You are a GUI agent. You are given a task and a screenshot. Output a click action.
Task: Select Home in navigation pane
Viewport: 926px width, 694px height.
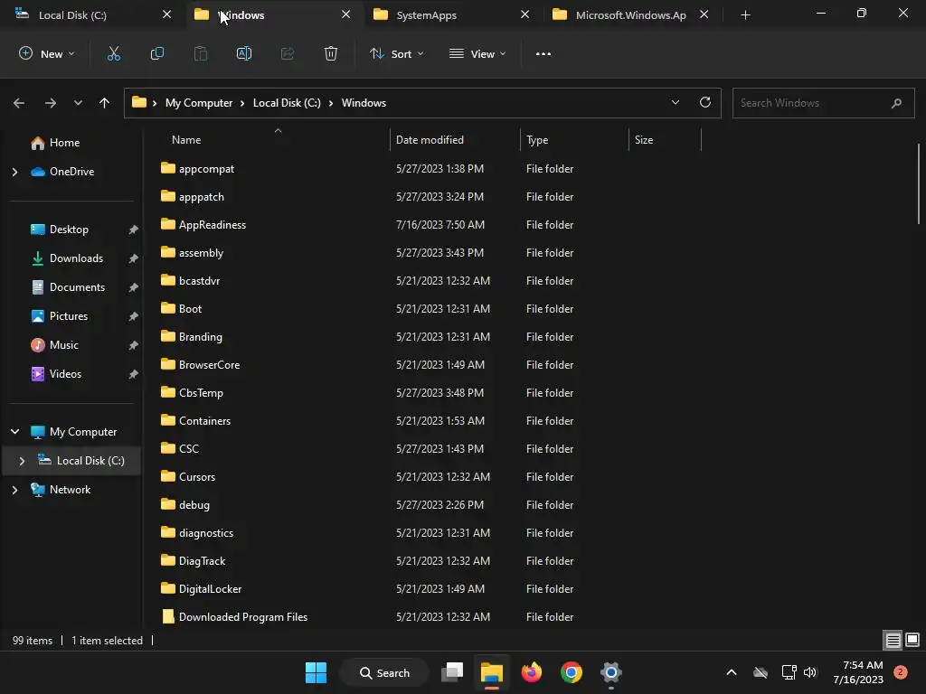tap(64, 143)
